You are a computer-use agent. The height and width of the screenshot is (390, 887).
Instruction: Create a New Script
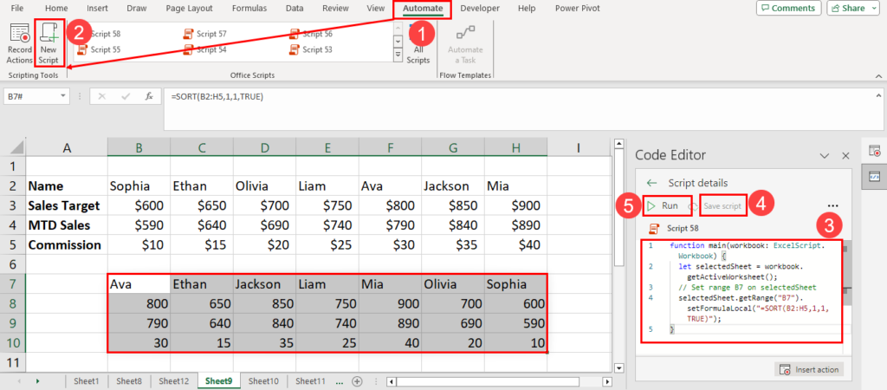click(x=49, y=45)
